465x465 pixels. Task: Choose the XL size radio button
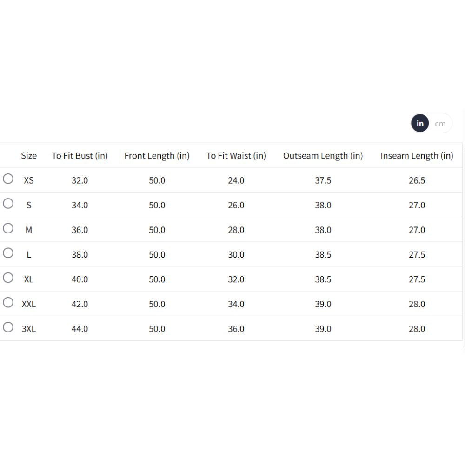click(x=8, y=278)
